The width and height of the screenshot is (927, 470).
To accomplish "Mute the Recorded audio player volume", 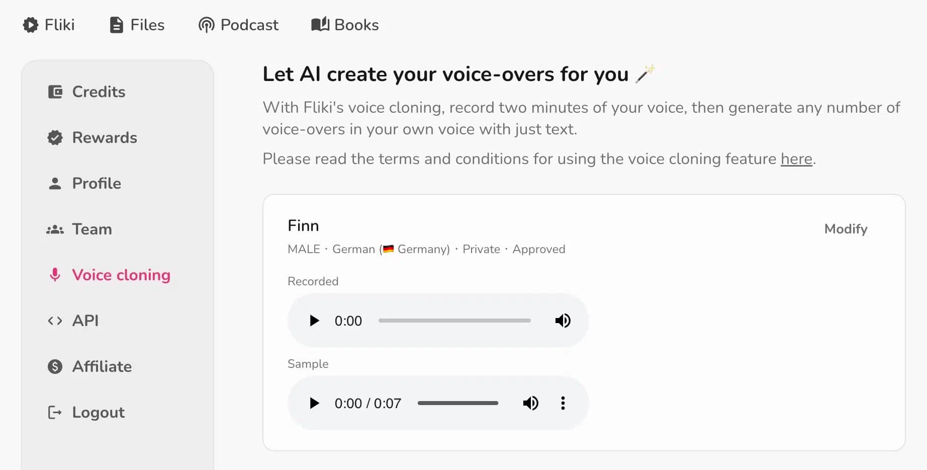I will point(563,321).
